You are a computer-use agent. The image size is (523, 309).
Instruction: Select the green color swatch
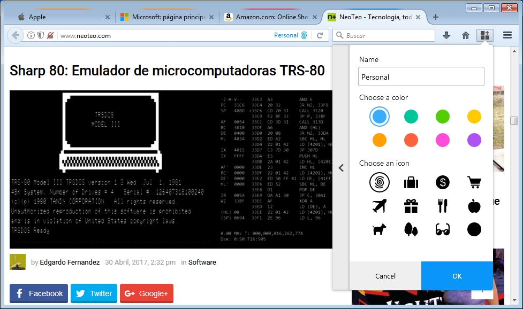pyautogui.click(x=443, y=117)
